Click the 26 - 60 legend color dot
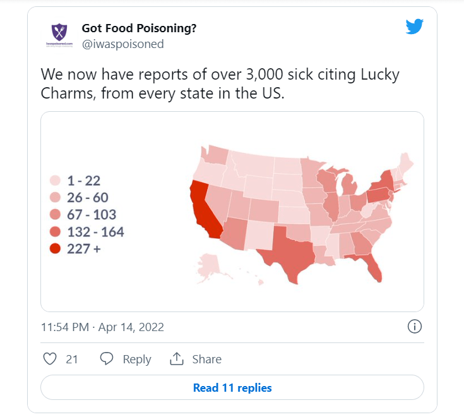 [x=55, y=198]
